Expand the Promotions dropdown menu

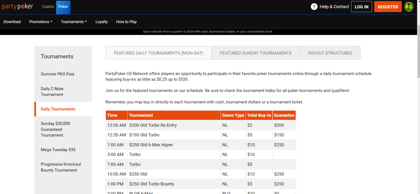[41, 22]
